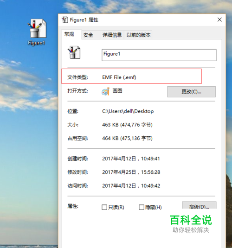Image resolution: width=232 pixels, height=248 pixels.
Task: Click the 占用空间 label
Action: point(77,139)
